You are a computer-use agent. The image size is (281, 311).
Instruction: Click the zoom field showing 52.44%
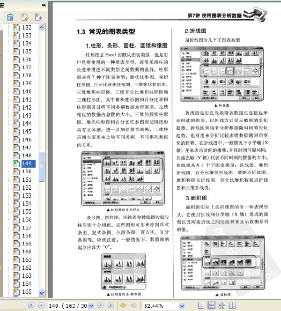[x=161, y=306]
